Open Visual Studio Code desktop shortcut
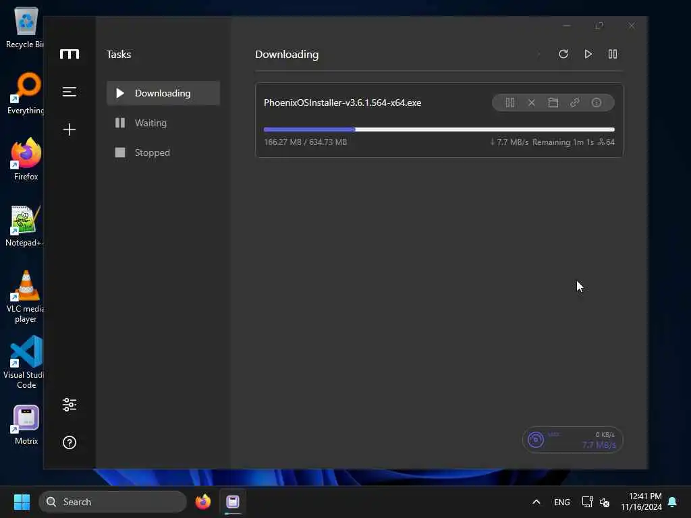 point(26,362)
